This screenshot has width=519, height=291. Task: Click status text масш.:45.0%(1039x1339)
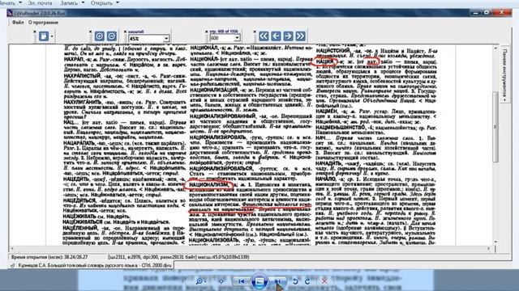click(224, 257)
